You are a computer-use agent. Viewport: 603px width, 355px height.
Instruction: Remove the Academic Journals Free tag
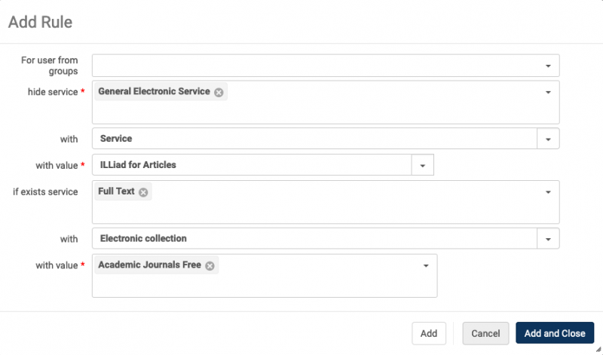(x=210, y=266)
